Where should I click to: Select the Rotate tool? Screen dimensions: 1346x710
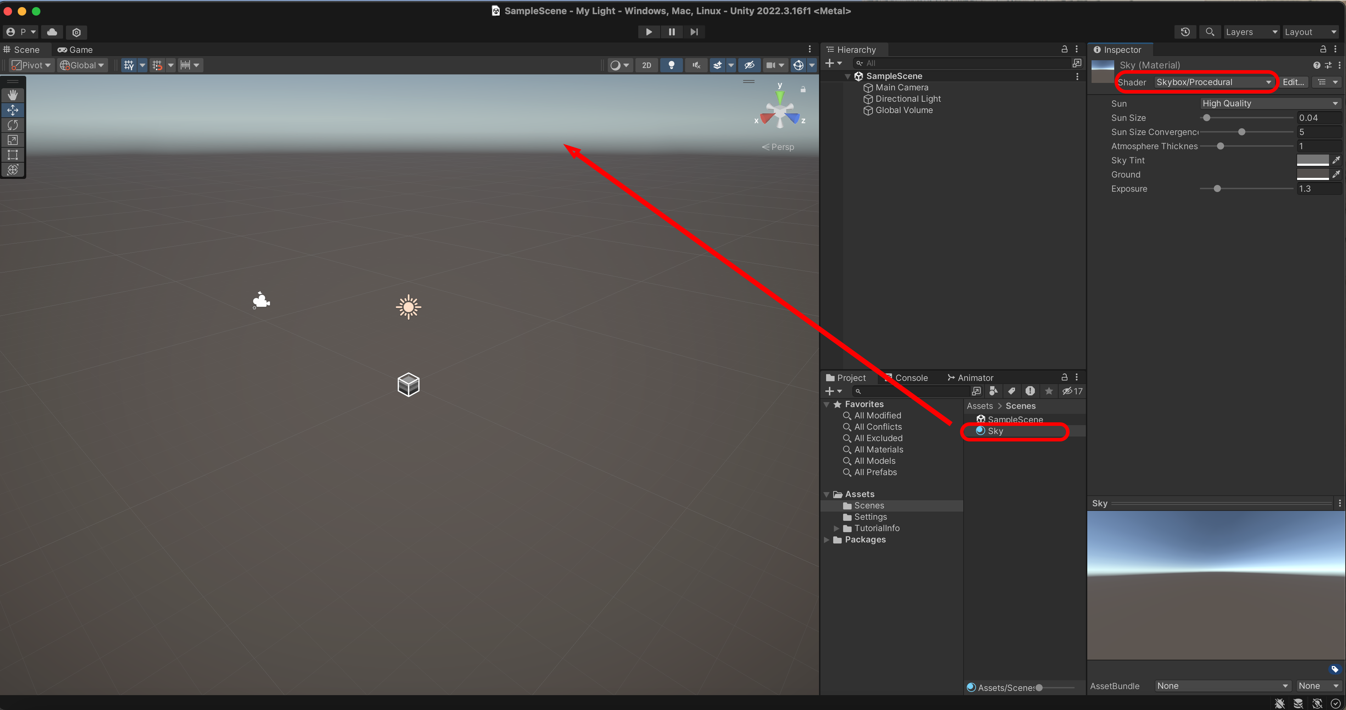click(12, 125)
